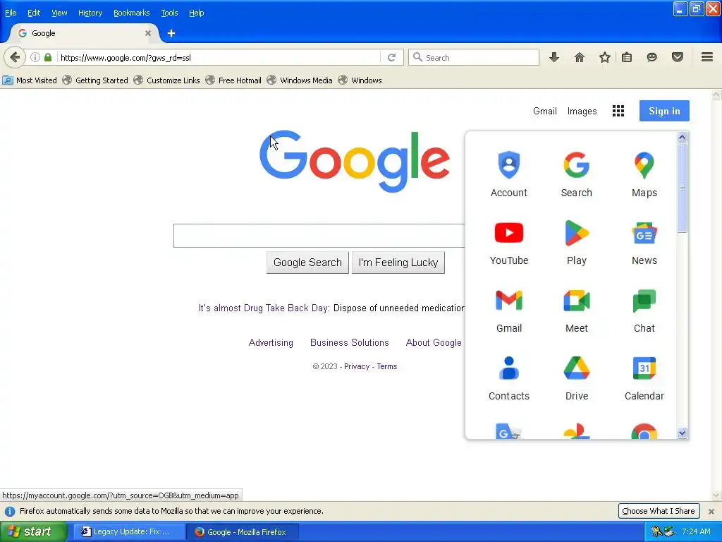Open the Firefox hamburger menu
Image resolution: width=722 pixels, height=542 pixels.
707,57
